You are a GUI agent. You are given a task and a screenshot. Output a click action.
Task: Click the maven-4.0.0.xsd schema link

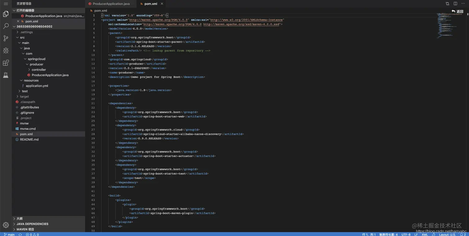coord(241,24)
